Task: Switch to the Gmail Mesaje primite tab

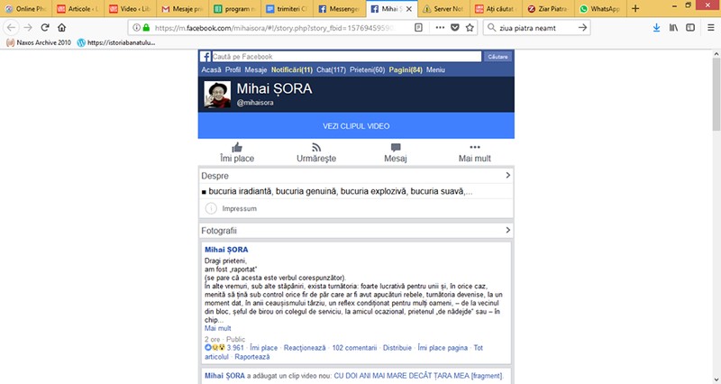Action: click(x=183, y=9)
